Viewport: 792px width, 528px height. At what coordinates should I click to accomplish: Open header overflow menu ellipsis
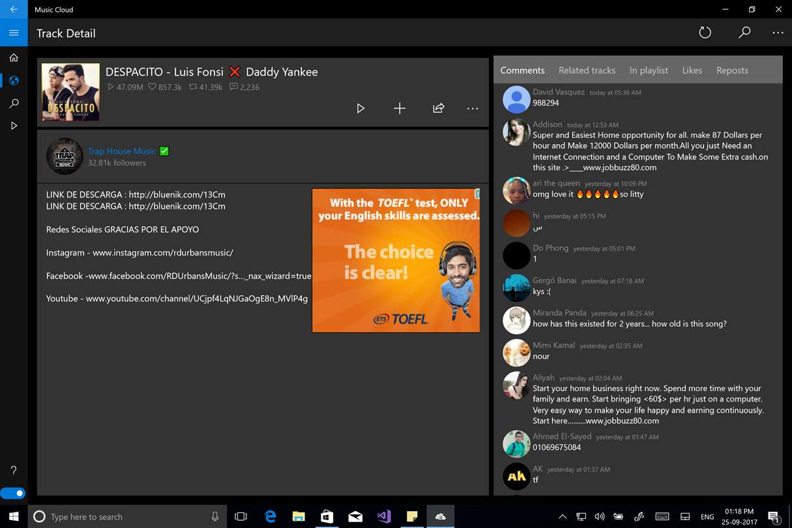778,33
